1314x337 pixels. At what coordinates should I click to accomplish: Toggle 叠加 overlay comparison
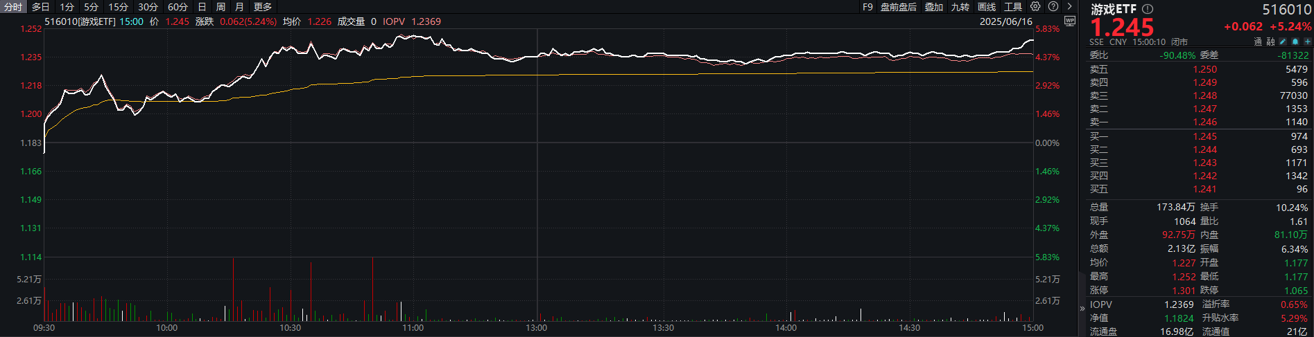[x=933, y=7]
